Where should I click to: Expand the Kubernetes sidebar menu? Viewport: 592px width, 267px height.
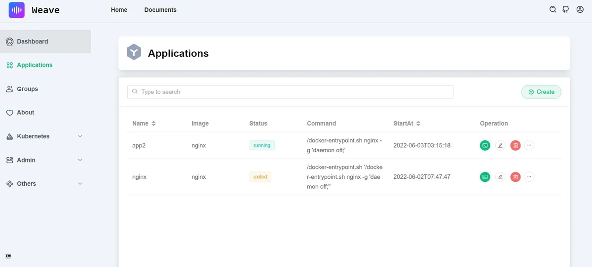point(45,136)
